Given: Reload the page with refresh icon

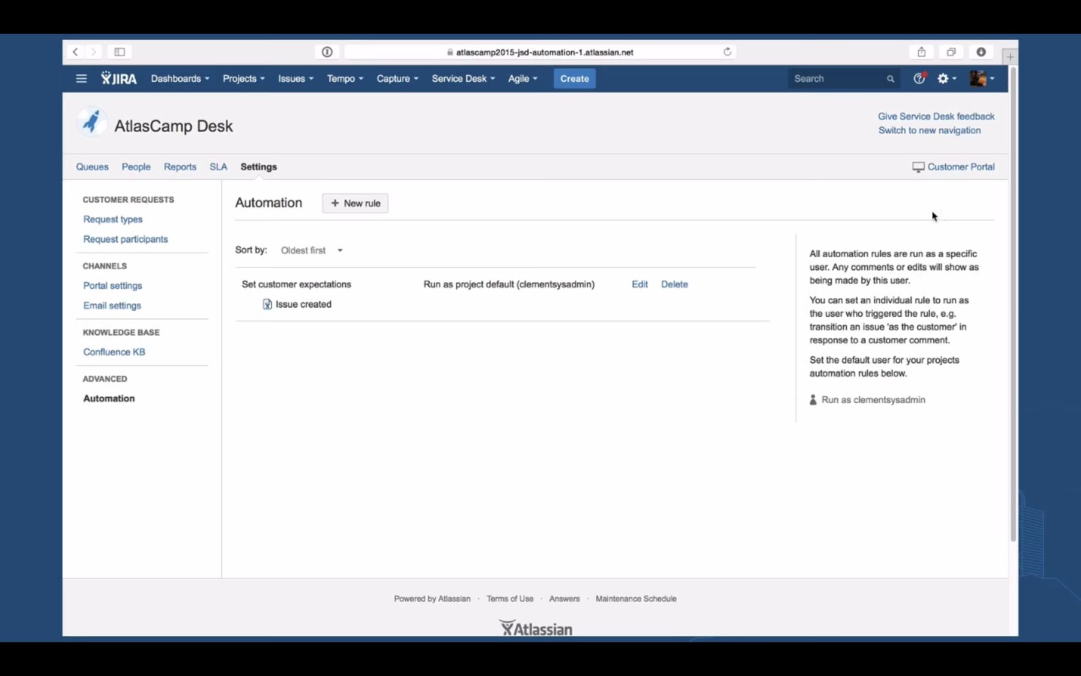Looking at the screenshot, I should click(x=727, y=52).
